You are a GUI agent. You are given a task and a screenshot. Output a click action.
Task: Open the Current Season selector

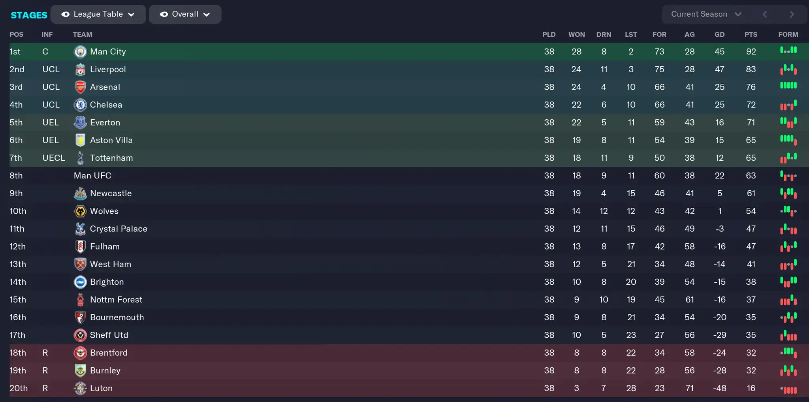pyautogui.click(x=706, y=14)
